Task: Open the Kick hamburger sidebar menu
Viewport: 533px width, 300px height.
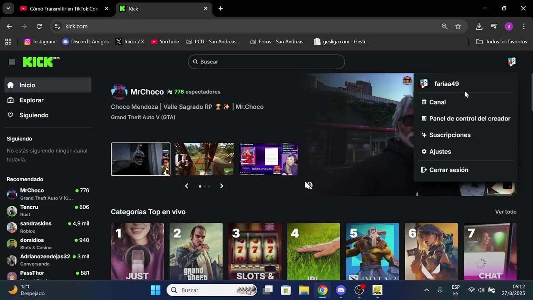Action: pos(12,62)
